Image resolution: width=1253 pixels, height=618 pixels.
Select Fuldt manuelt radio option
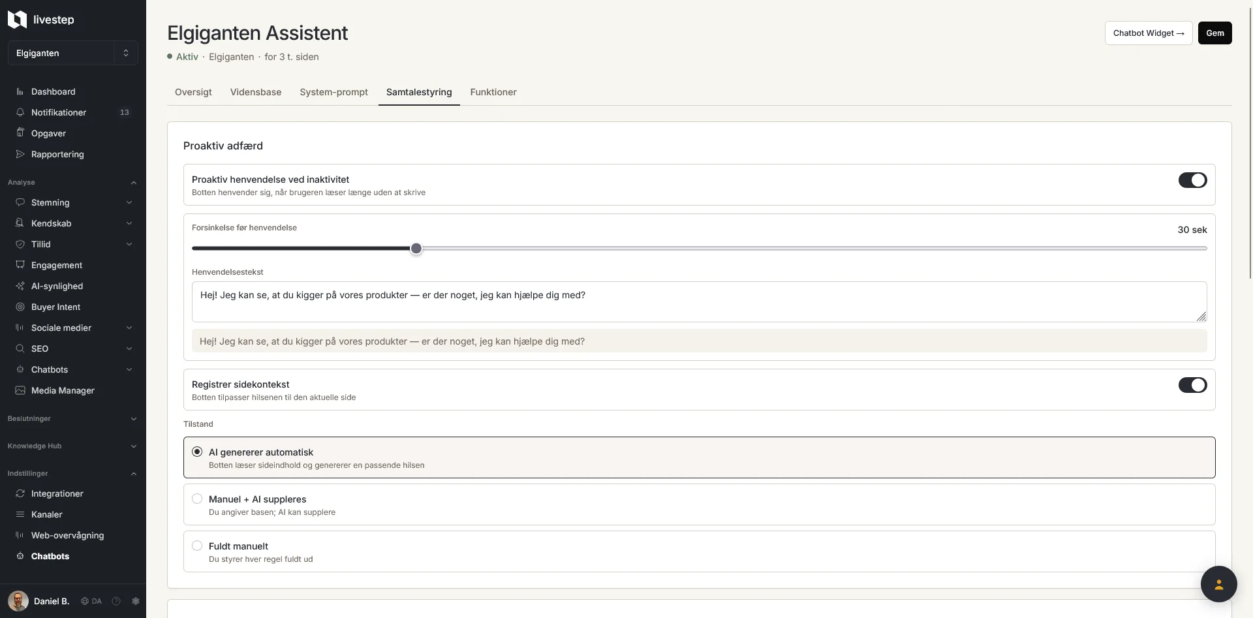point(197,546)
